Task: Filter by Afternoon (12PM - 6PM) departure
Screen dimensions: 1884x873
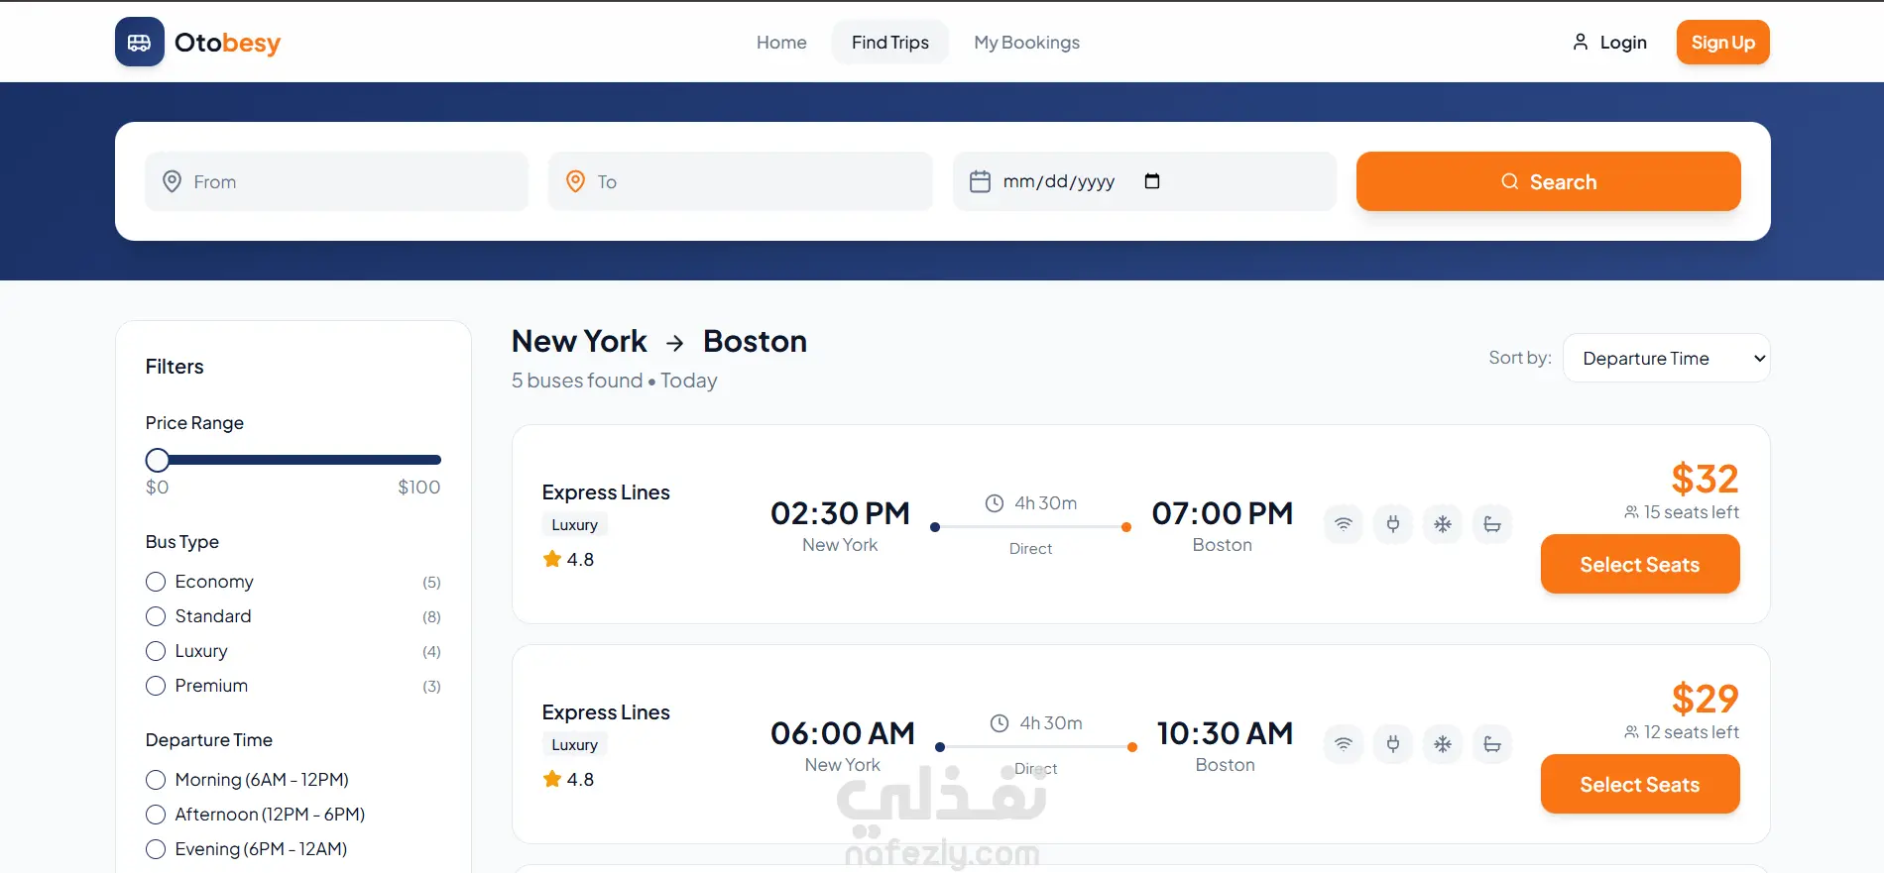Action: pyautogui.click(x=156, y=815)
